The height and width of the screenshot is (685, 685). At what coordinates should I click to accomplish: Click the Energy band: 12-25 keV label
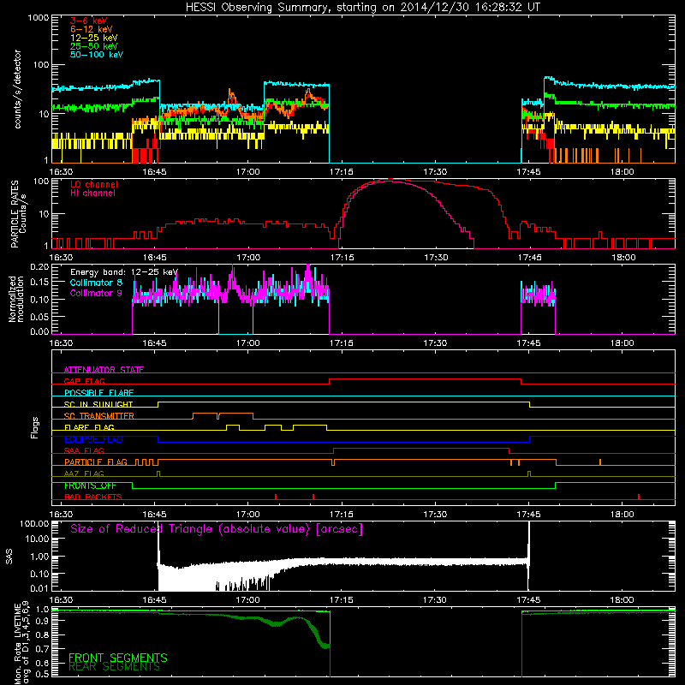pos(124,272)
